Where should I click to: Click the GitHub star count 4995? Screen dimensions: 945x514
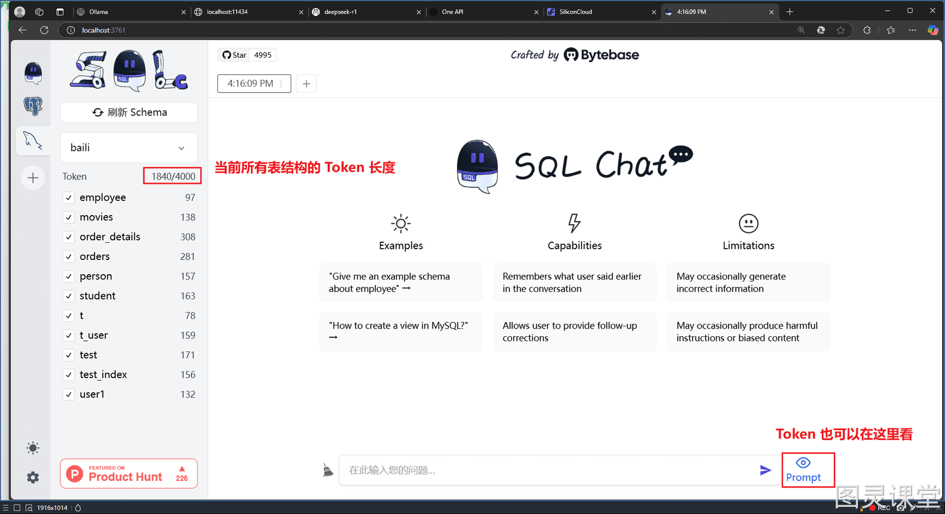point(263,55)
